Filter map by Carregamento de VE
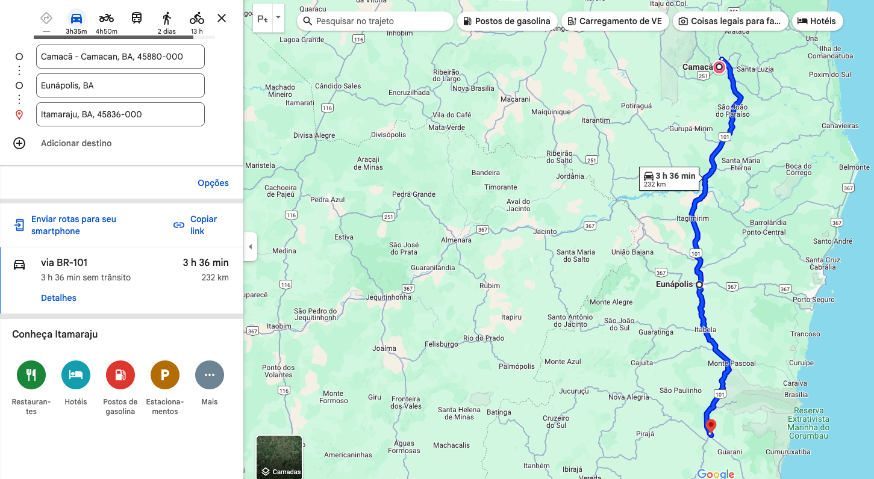Image resolution: width=874 pixels, height=479 pixels. 614,21
